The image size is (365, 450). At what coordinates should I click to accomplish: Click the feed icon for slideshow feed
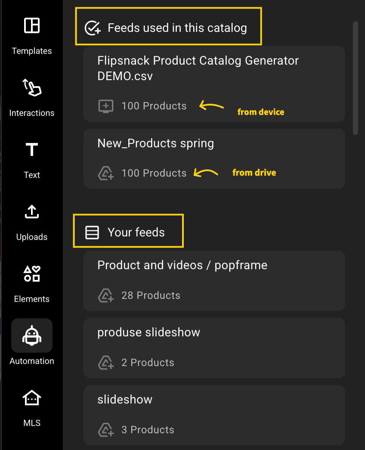(x=106, y=429)
